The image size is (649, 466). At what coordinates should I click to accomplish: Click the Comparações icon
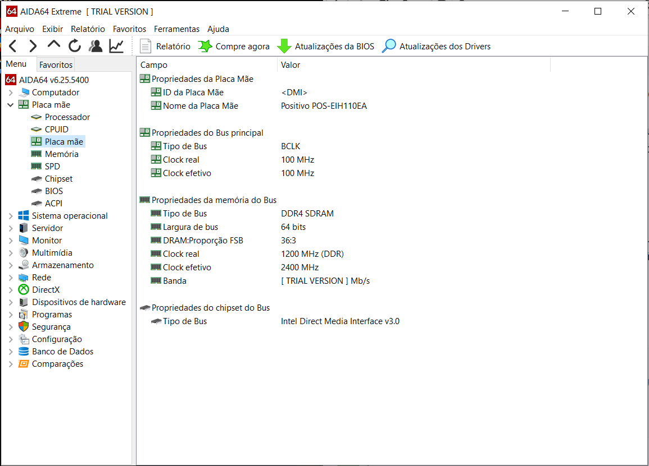pyautogui.click(x=24, y=364)
